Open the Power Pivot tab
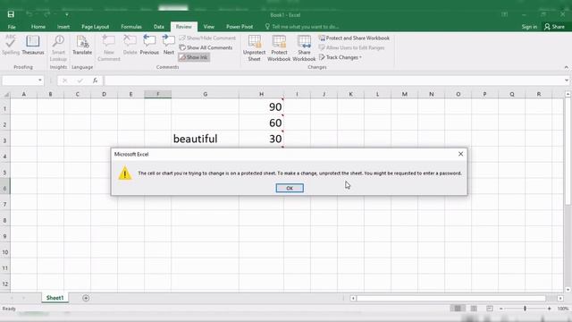Image resolution: width=572 pixels, height=322 pixels. (240, 27)
